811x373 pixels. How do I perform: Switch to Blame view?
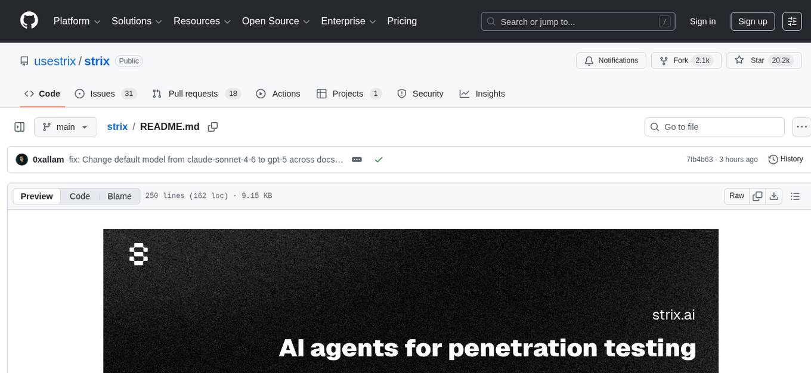pos(119,196)
